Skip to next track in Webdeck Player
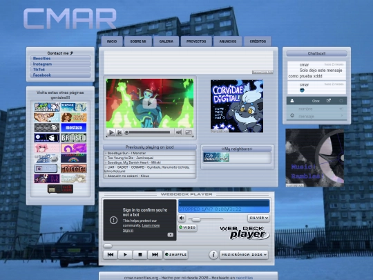Viewport: 373px width, 280px height. point(155,254)
